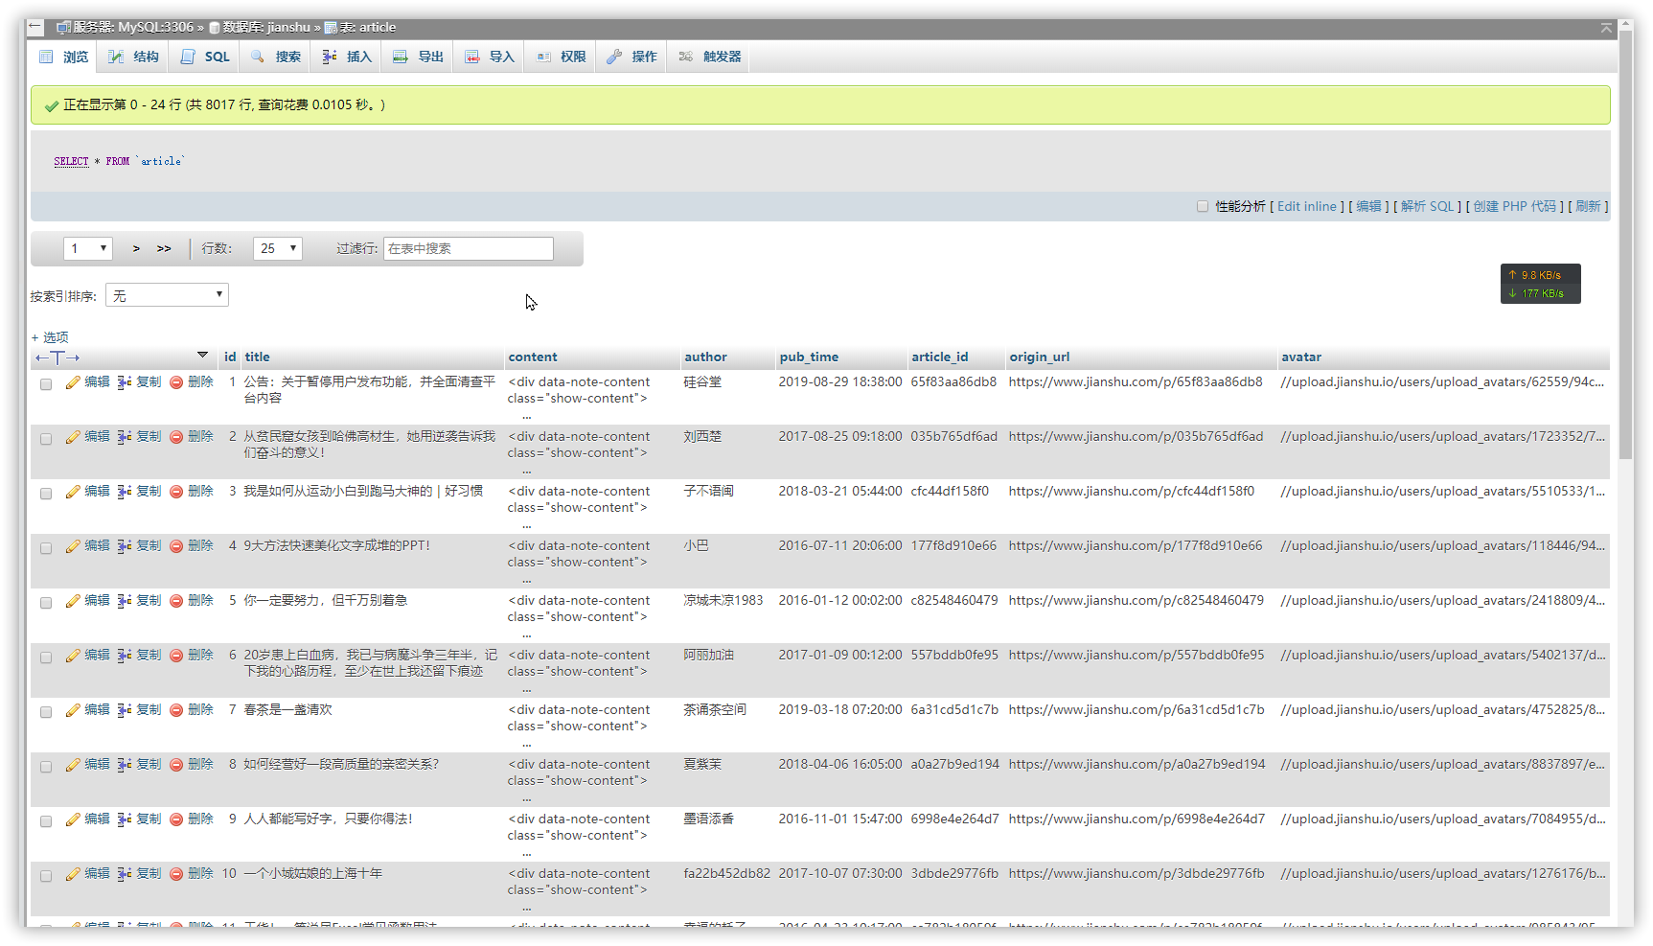
Task: Click the red delete icon for row 4
Action: click(x=176, y=546)
